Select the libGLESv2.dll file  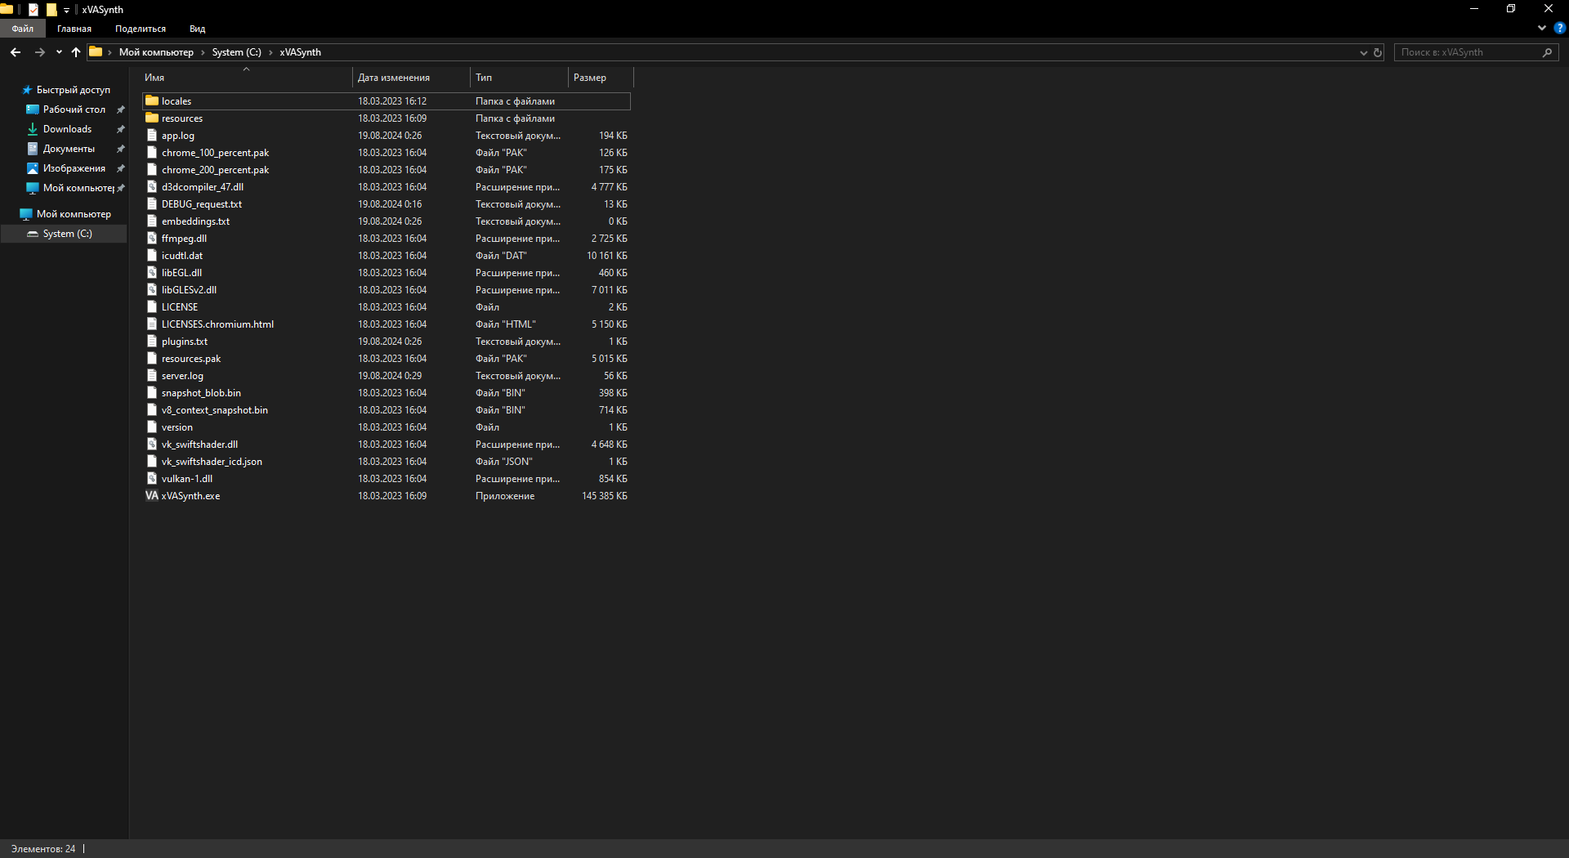coord(387,290)
